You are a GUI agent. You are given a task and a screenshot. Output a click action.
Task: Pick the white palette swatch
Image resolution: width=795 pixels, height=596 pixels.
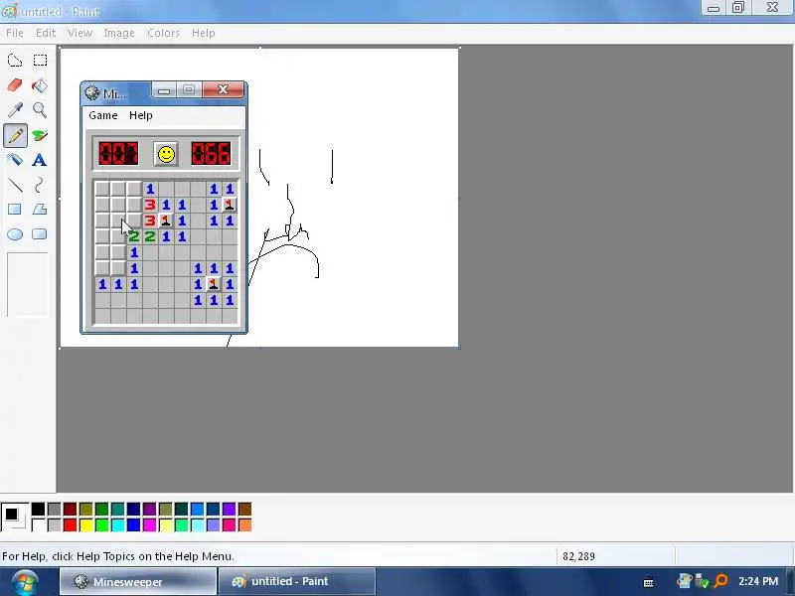coord(38,524)
